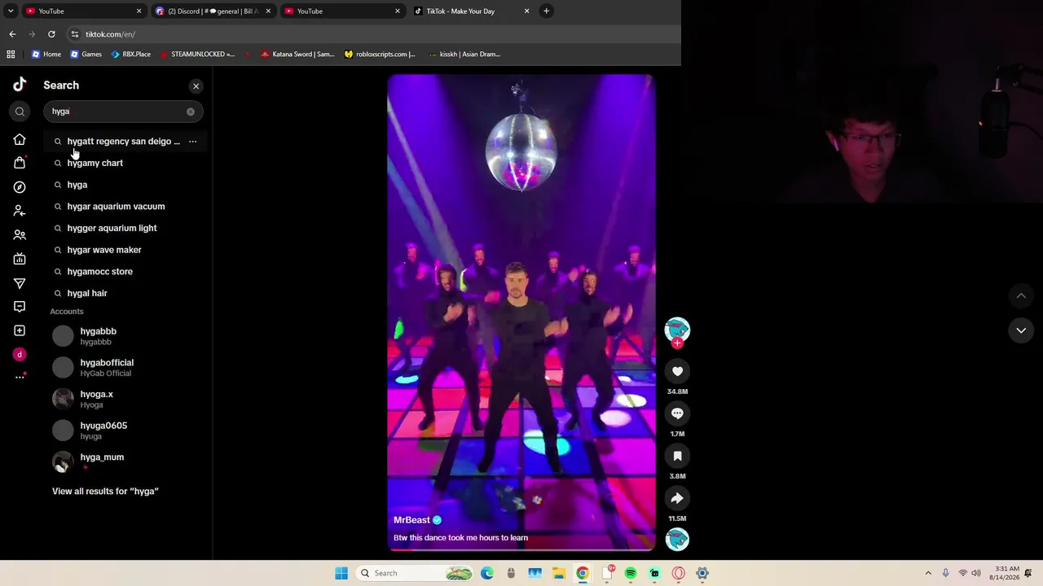
Task: Open the Home bookmark
Action: coord(46,55)
